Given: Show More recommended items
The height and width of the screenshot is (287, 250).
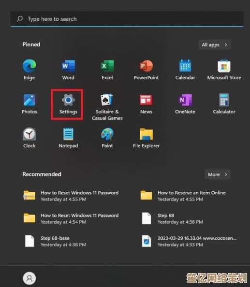Looking at the screenshot, I should pyautogui.click(x=218, y=174).
